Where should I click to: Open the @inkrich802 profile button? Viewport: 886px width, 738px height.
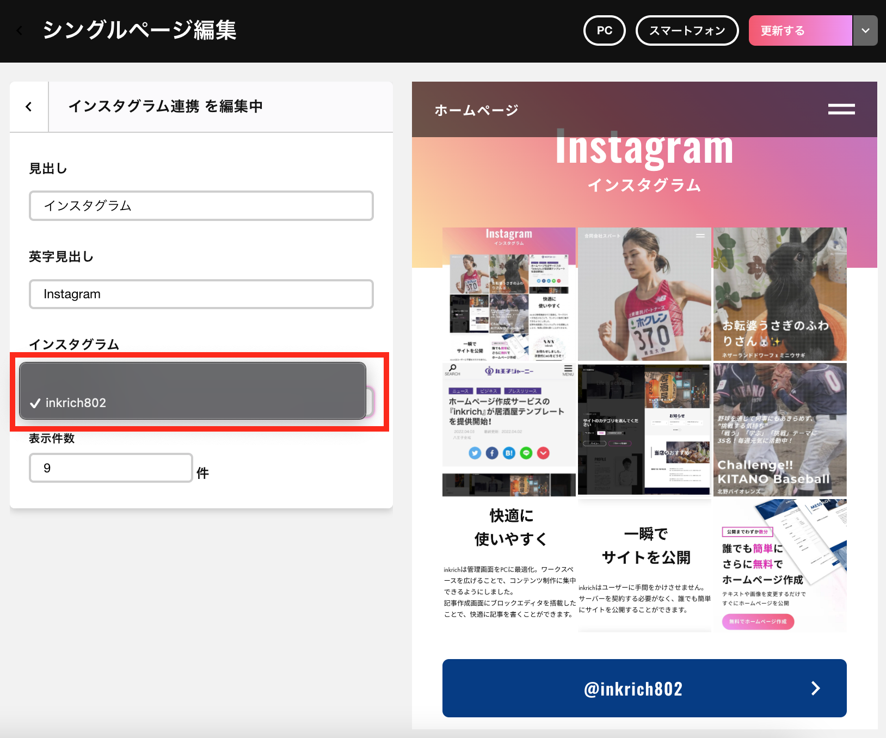point(644,688)
